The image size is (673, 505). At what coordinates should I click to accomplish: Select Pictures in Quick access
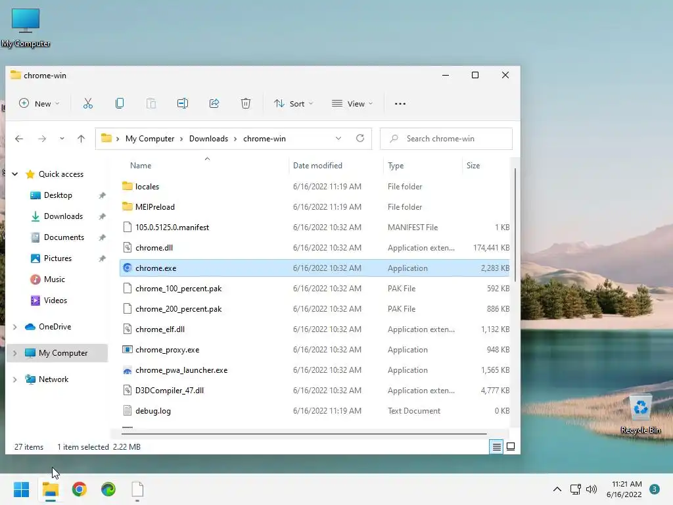[x=58, y=258]
